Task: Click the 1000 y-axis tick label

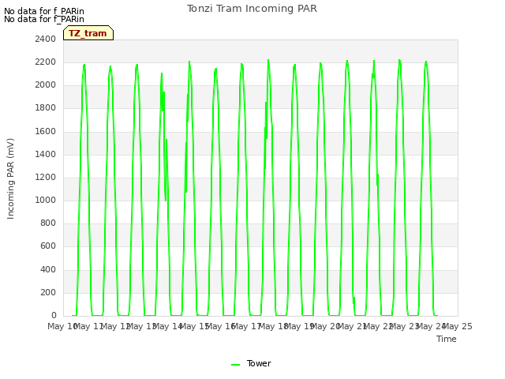Action: click(46, 200)
